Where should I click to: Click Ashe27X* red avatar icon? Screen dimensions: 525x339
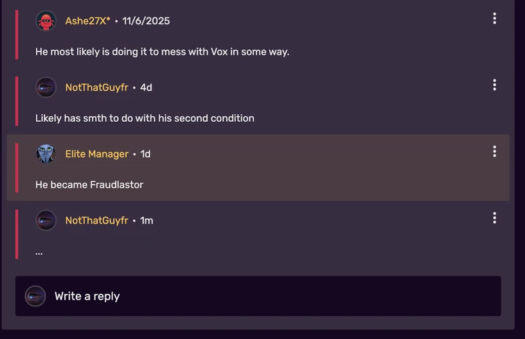point(46,21)
